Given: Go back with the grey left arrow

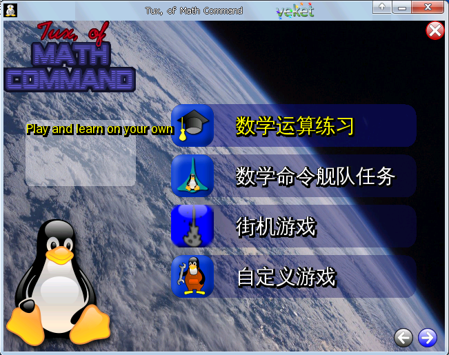Looking at the screenshot, I should pos(403,338).
